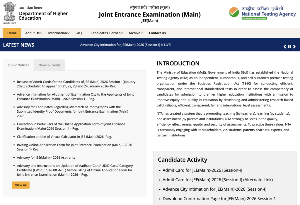The width and height of the screenshot is (300, 205).
Task: Navigate to the Contact Us page
Action: coord(157,33)
